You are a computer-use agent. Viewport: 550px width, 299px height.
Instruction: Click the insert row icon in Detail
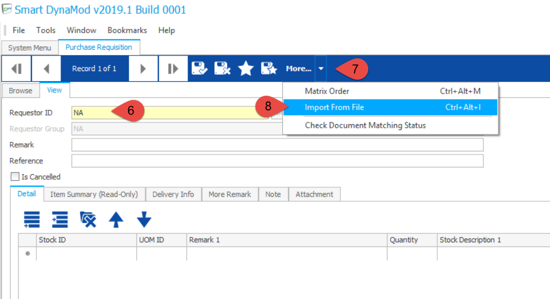60,220
